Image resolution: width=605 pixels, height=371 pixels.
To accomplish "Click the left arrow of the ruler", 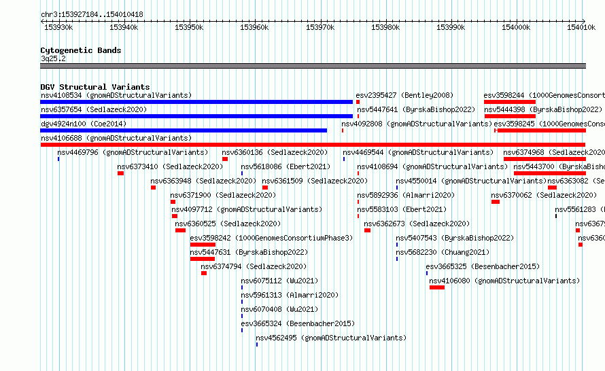I will point(42,21).
